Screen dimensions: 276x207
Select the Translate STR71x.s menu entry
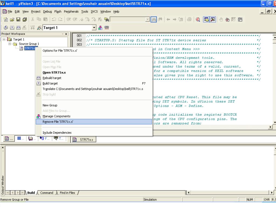94,89
